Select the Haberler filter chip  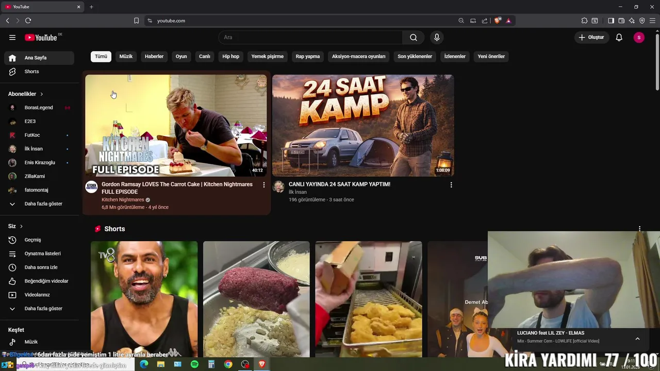coord(154,56)
